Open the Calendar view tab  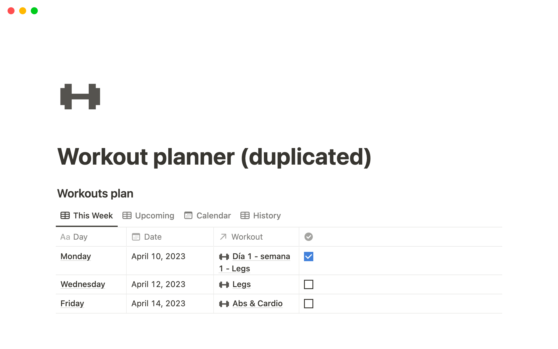tap(208, 216)
